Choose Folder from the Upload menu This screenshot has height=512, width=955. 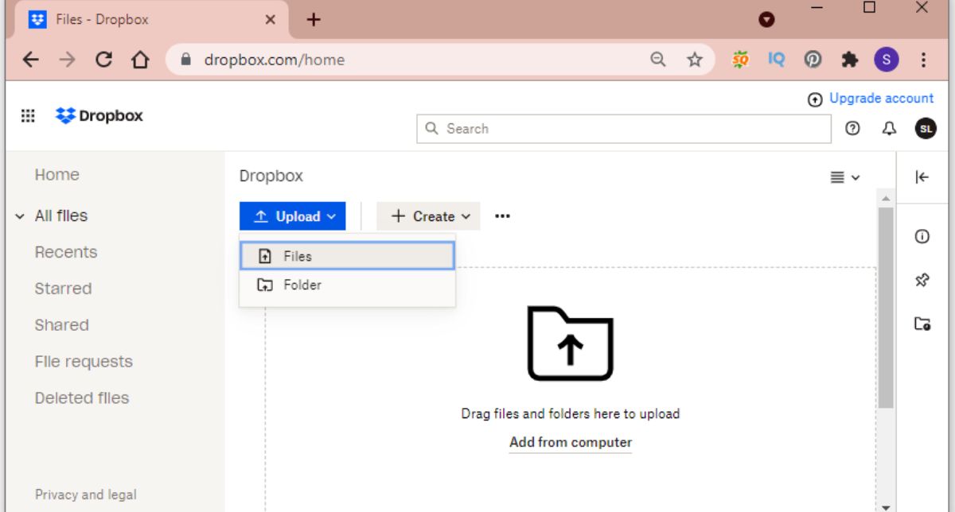point(347,285)
